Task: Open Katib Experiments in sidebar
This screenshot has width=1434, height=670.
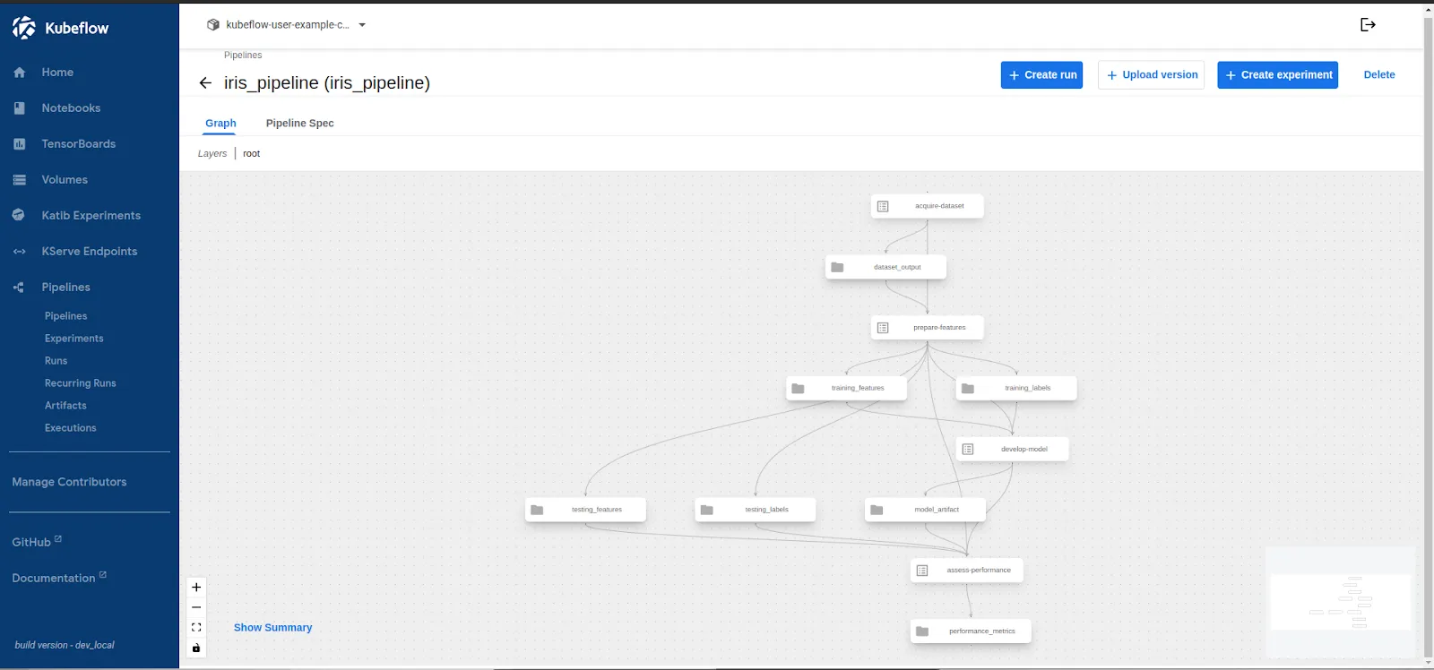Action: click(x=91, y=216)
